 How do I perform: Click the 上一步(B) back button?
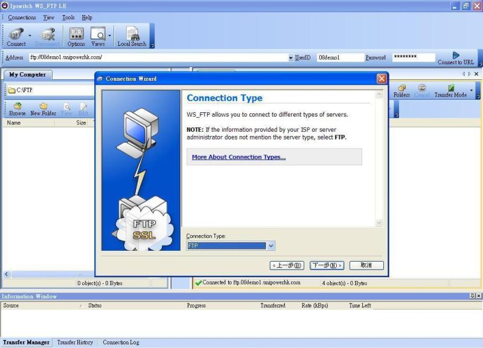point(287,265)
